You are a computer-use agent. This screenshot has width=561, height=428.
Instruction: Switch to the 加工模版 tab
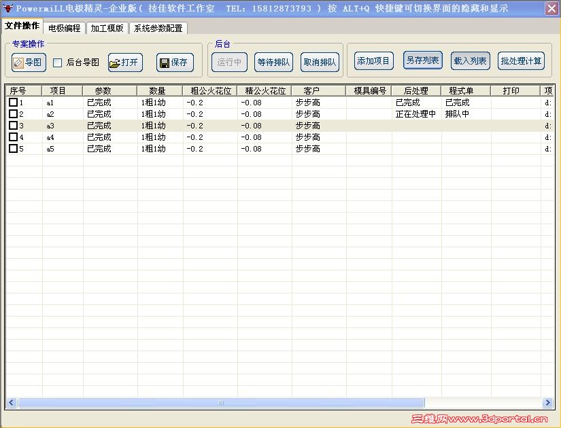[107, 28]
